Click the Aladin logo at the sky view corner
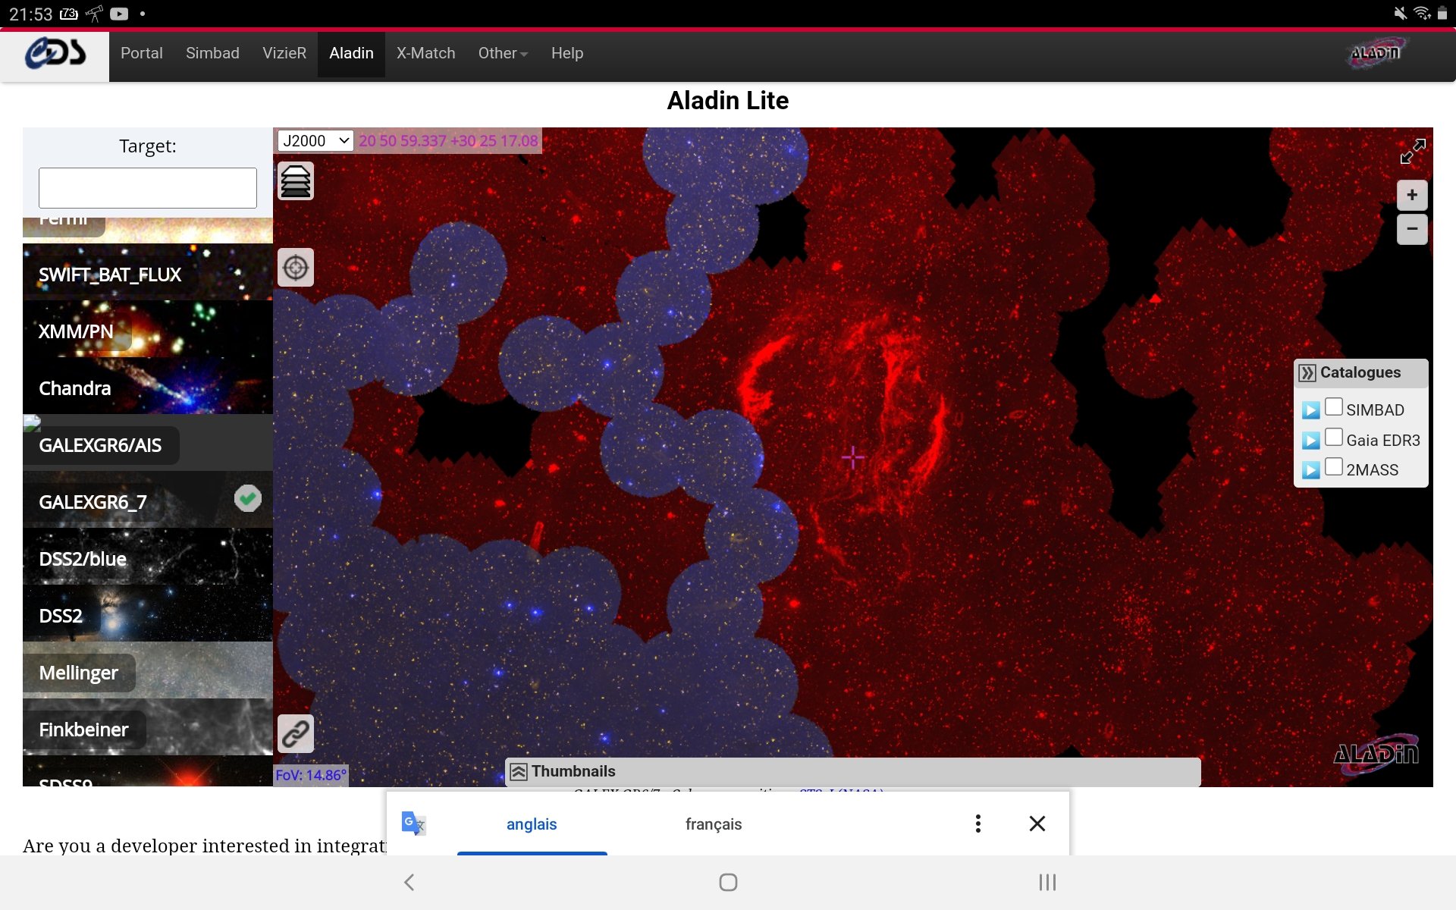This screenshot has height=910, width=1456. click(1376, 753)
